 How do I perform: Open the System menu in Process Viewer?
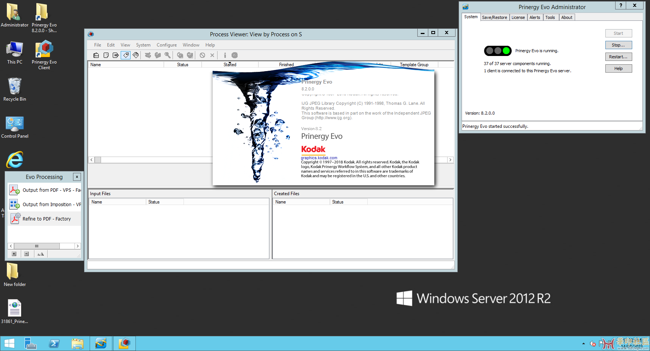coord(143,45)
